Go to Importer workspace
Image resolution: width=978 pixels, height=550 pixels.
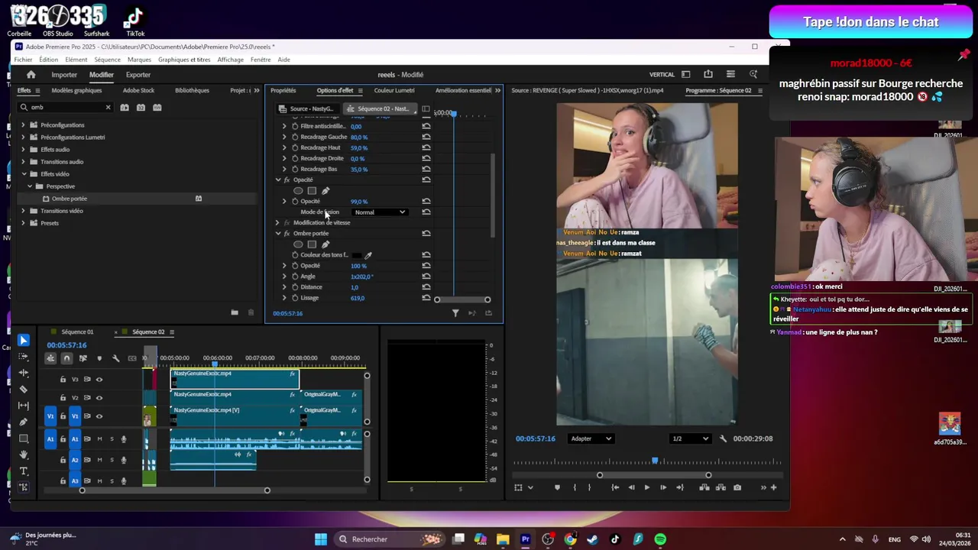tap(64, 75)
